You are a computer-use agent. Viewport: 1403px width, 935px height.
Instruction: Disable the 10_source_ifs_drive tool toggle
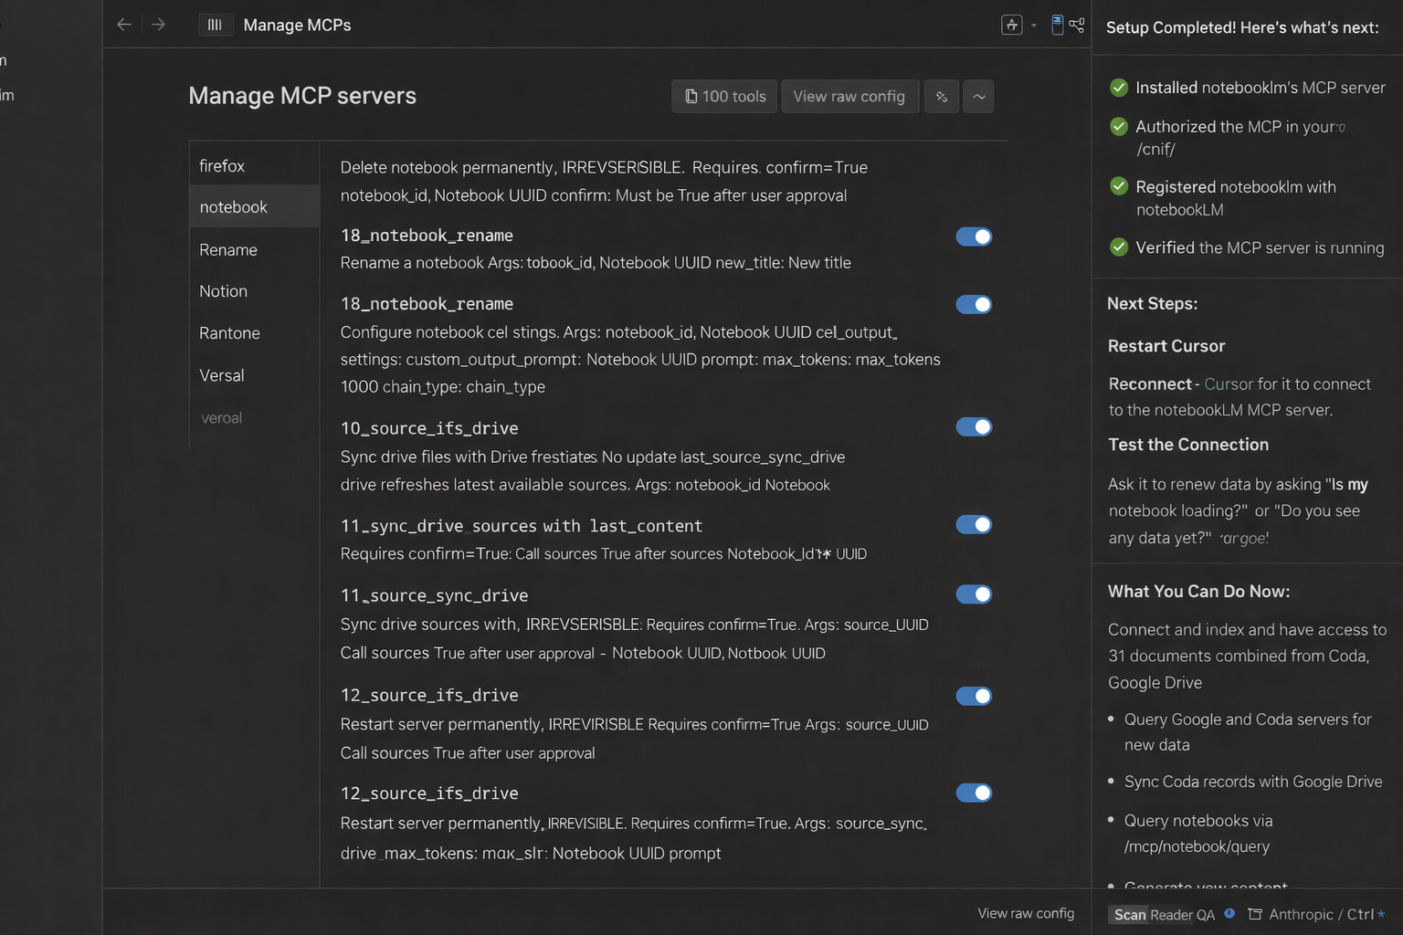tap(974, 427)
